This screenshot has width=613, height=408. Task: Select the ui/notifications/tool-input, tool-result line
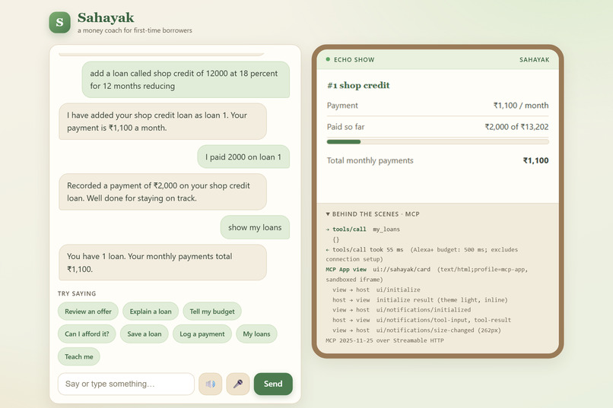(x=421, y=320)
